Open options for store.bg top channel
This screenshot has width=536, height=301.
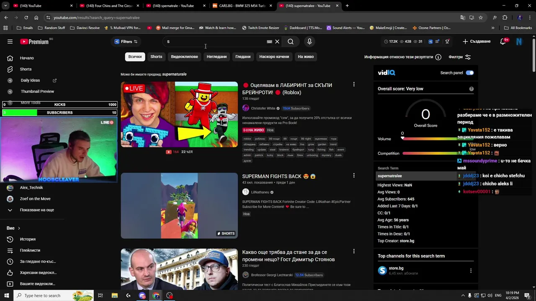coord(471,270)
